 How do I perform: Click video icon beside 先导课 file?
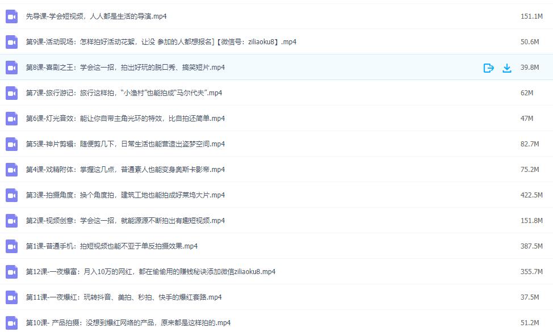pyautogui.click(x=12, y=17)
